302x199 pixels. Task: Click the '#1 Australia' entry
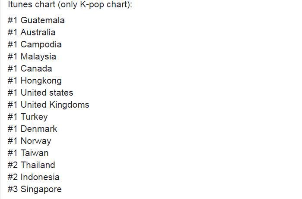click(32, 32)
